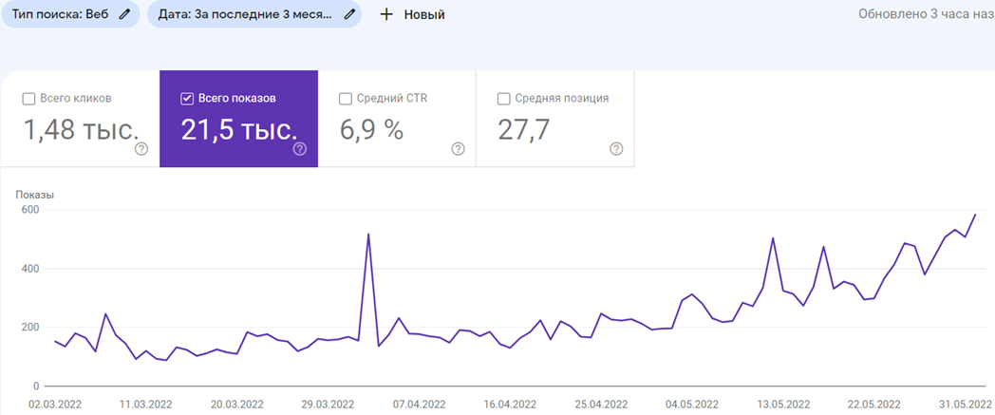Select the 21,5 тыс. impressions value
Viewport: 995px width, 415px height.
tap(239, 129)
